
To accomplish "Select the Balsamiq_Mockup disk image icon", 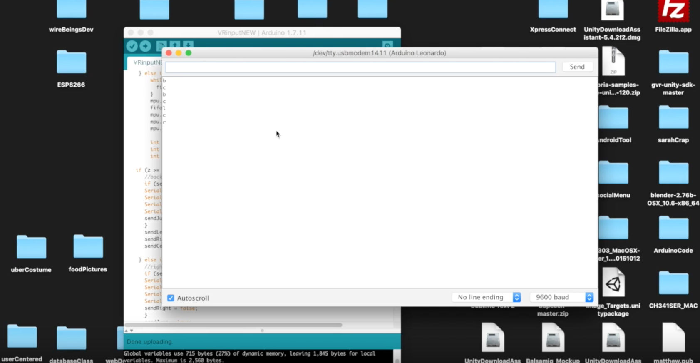I will point(553,338).
